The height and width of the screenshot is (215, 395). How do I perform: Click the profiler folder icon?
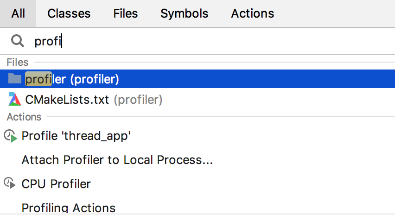click(15, 79)
